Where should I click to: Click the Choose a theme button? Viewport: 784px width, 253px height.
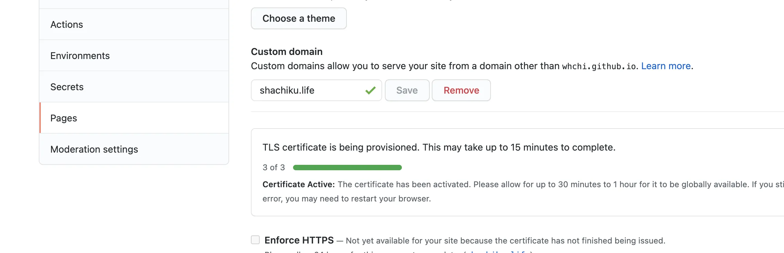coord(299,18)
